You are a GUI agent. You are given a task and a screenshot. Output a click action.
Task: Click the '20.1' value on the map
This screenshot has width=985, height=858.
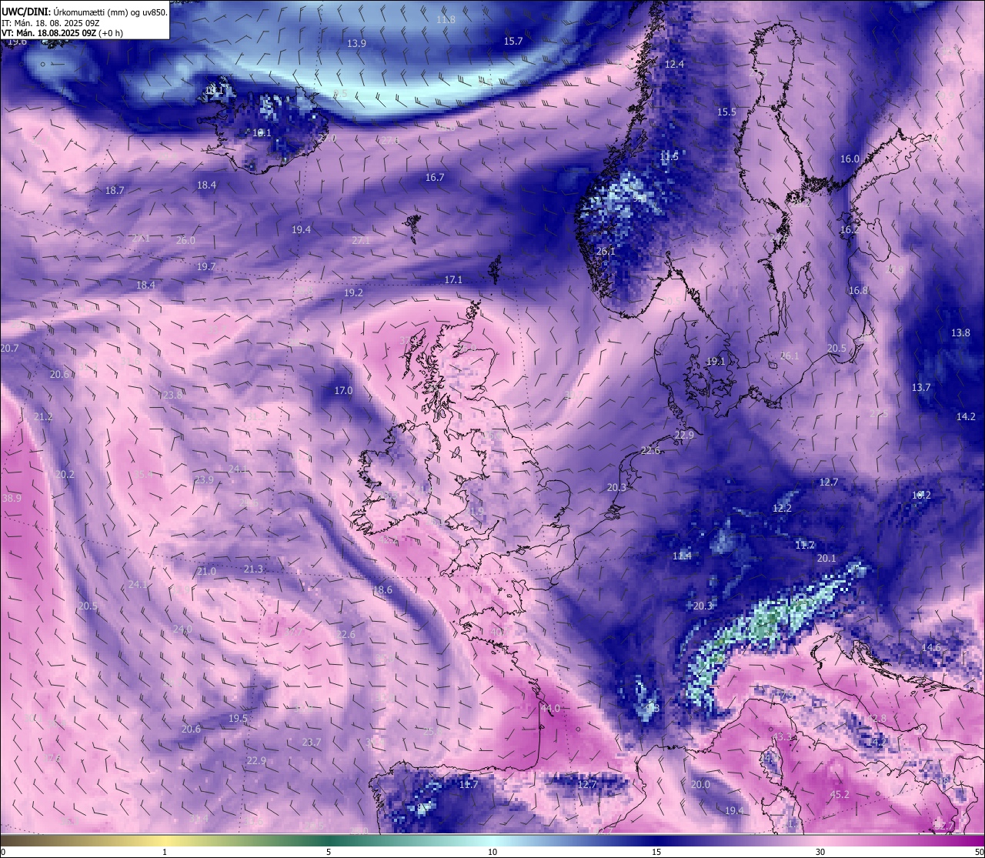click(826, 558)
